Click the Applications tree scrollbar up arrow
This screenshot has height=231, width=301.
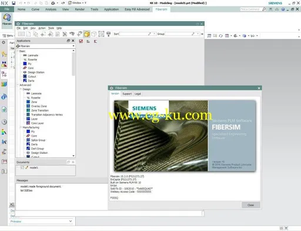click(73, 51)
